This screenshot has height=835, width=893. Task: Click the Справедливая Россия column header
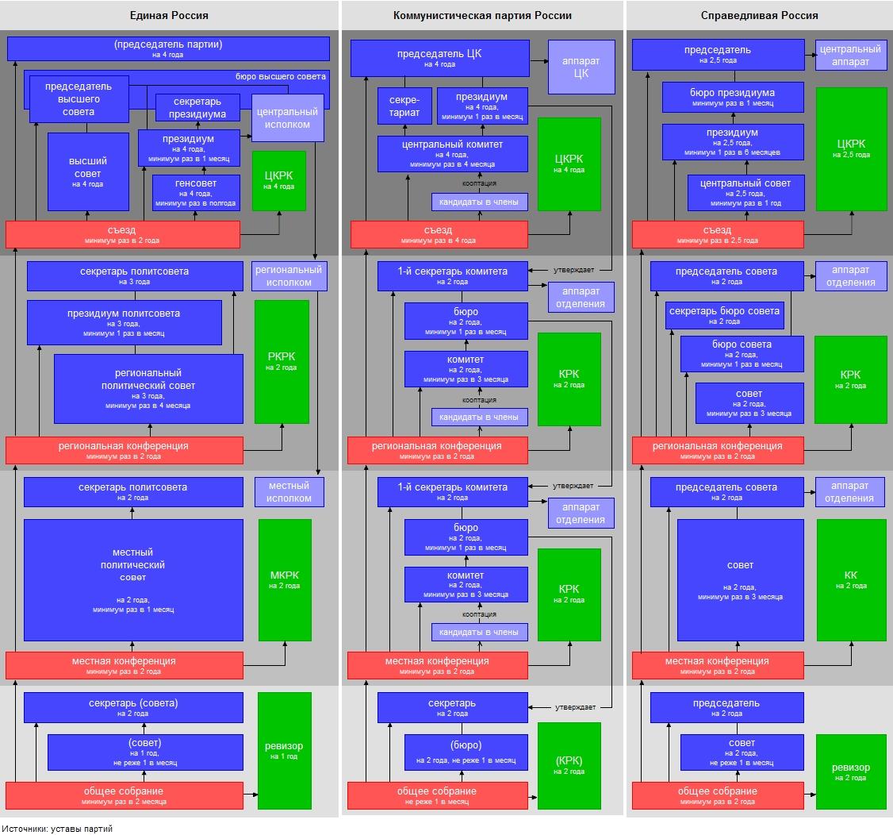pyautogui.click(x=759, y=15)
